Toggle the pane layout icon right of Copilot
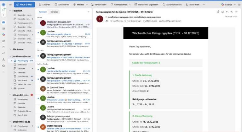 click(x=239, y=5)
